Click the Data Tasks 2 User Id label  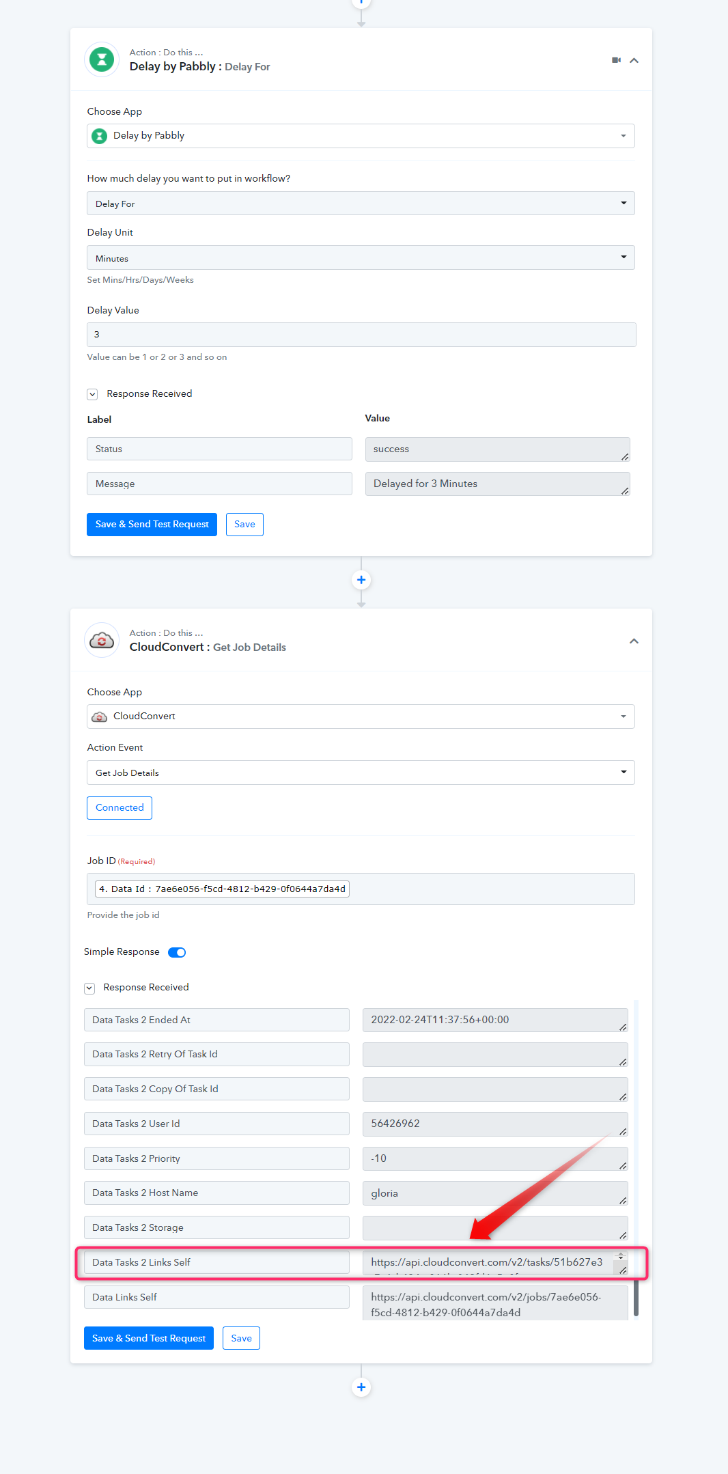216,1124
